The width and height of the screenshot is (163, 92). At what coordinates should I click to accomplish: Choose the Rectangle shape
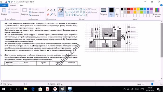click(75, 9)
